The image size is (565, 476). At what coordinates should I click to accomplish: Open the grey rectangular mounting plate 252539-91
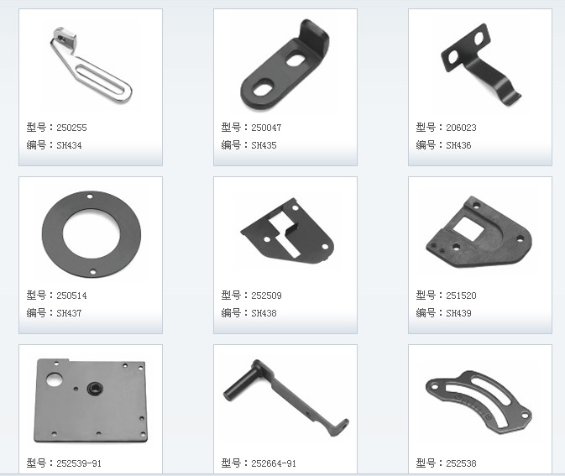pos(91,400)
